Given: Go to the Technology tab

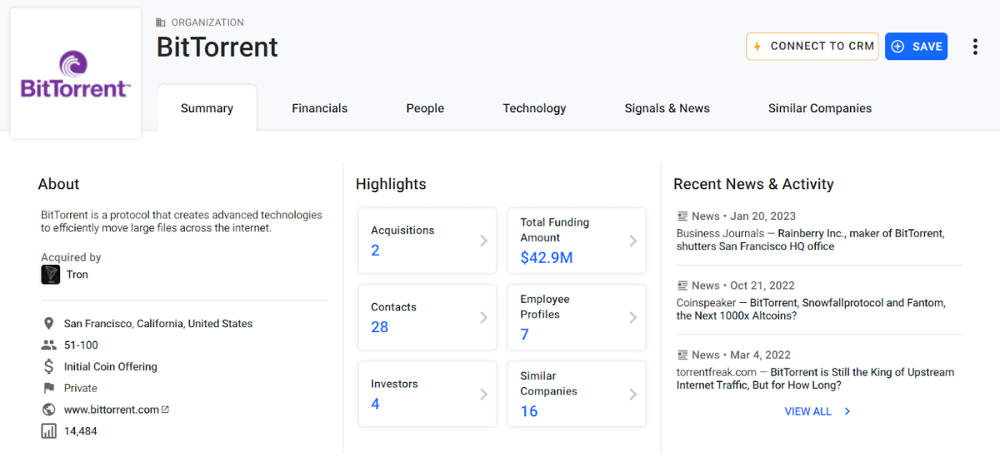Looking at the screenshot, I should coord(534,108).
